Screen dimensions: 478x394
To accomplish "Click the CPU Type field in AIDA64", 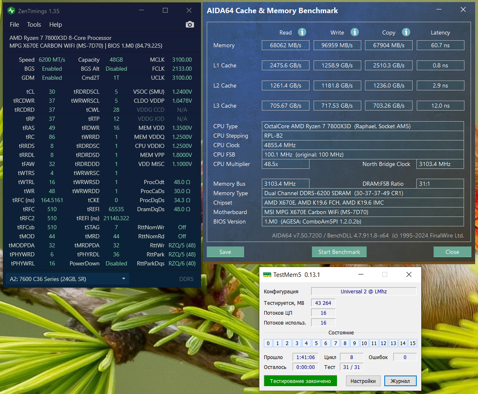I will tap(363, 126).
